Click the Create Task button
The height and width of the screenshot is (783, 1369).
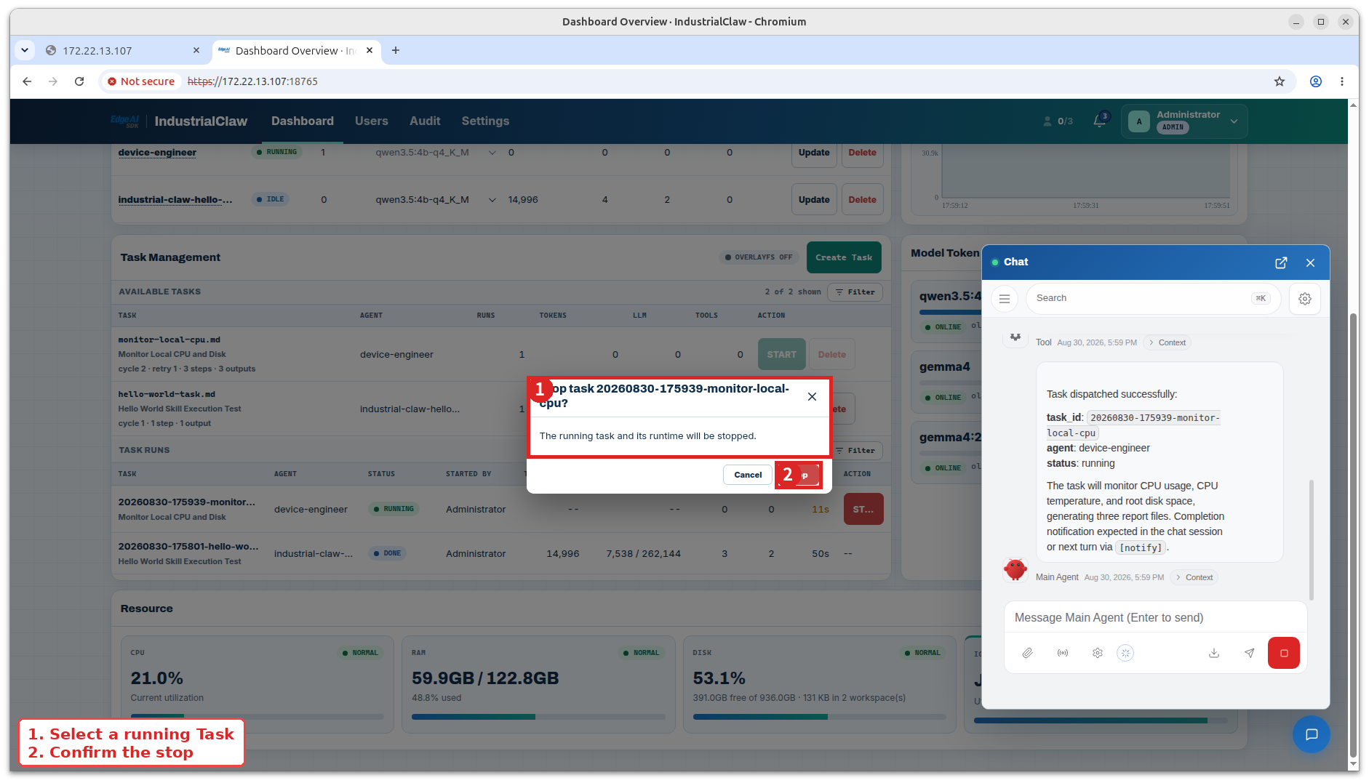coord(844,257)
